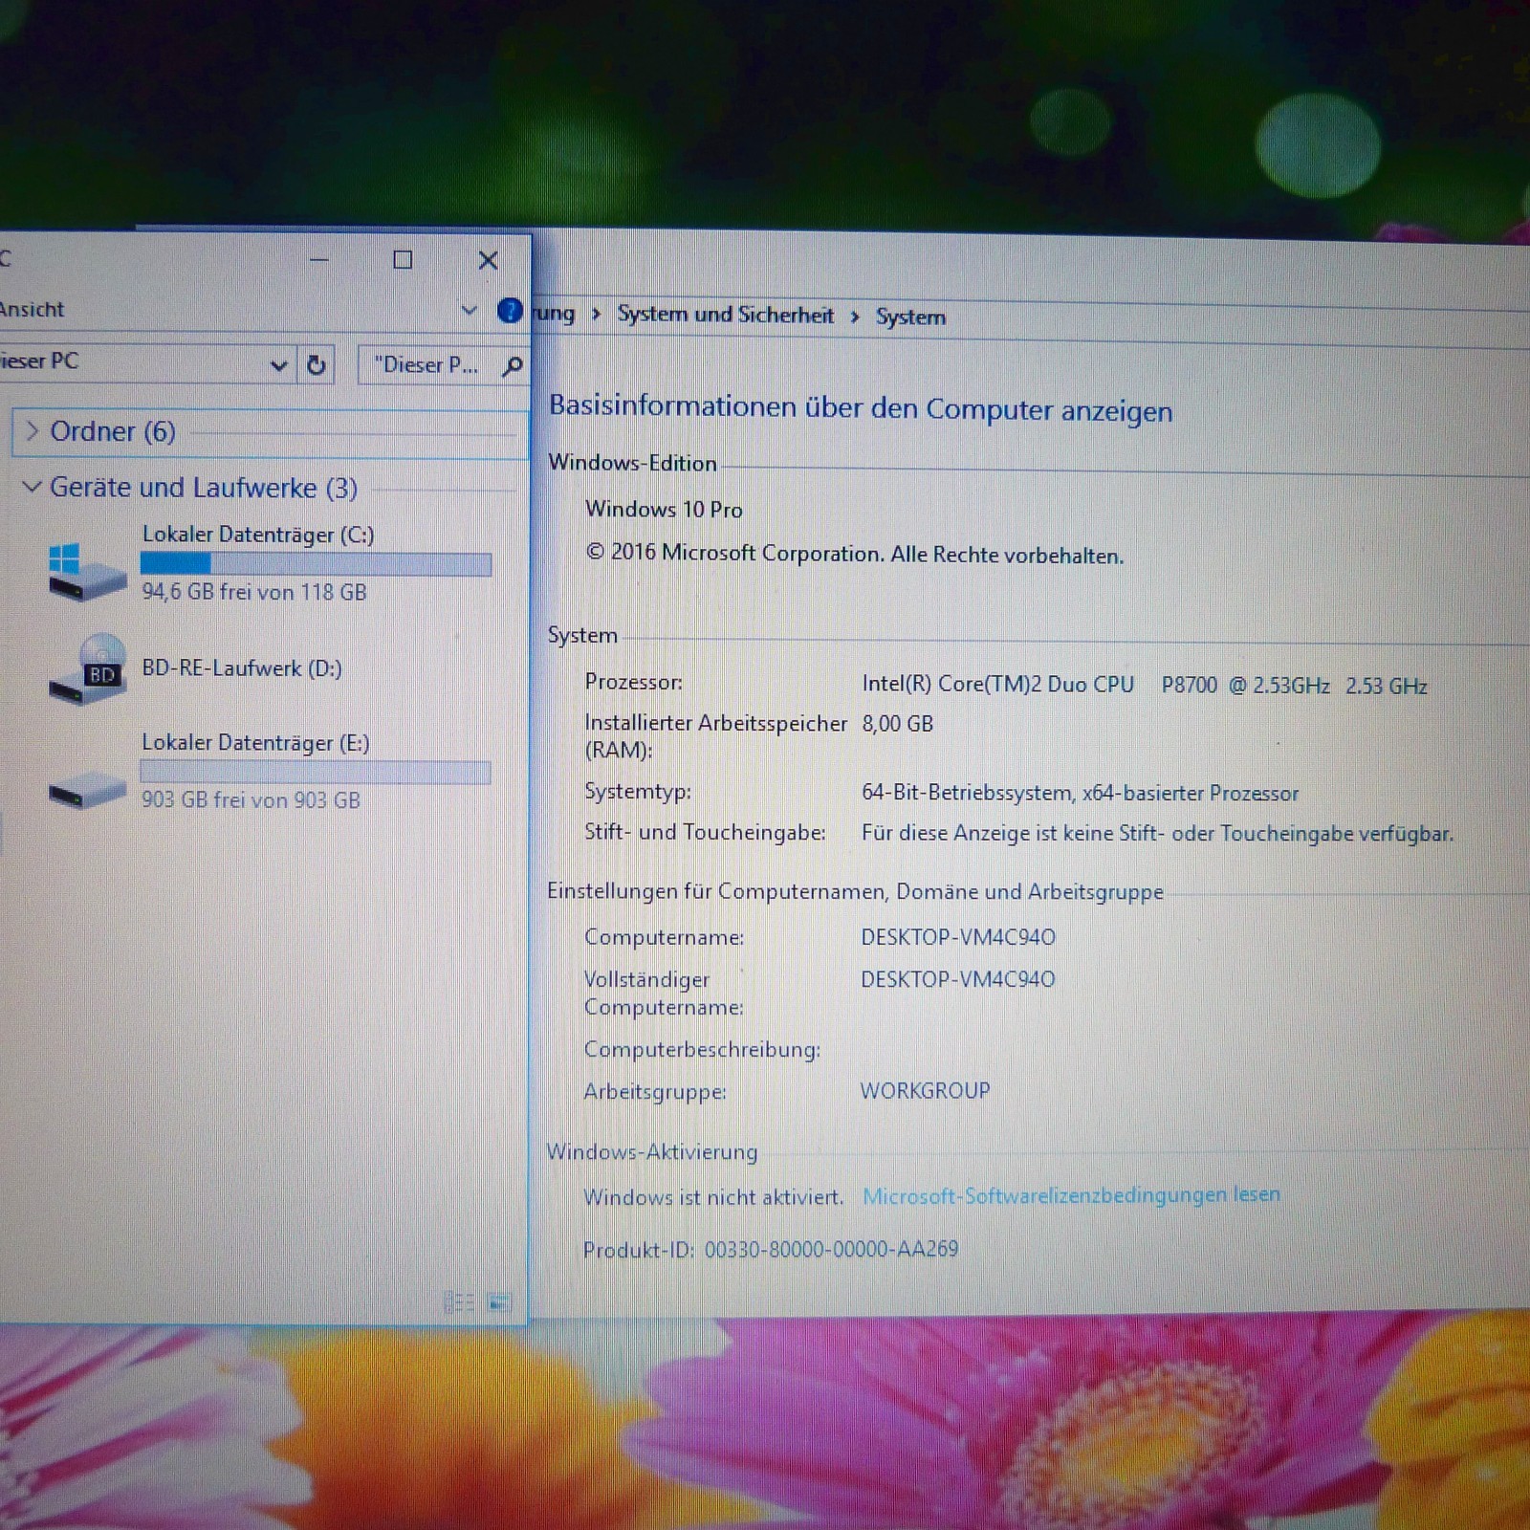1530x1530 pixels.
Task: Open the E: local drive icon
Action: 86,790
